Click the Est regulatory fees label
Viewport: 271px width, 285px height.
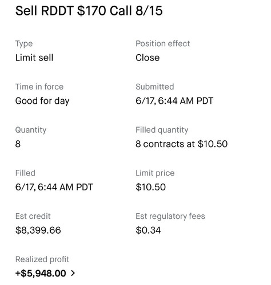[170, 216]
